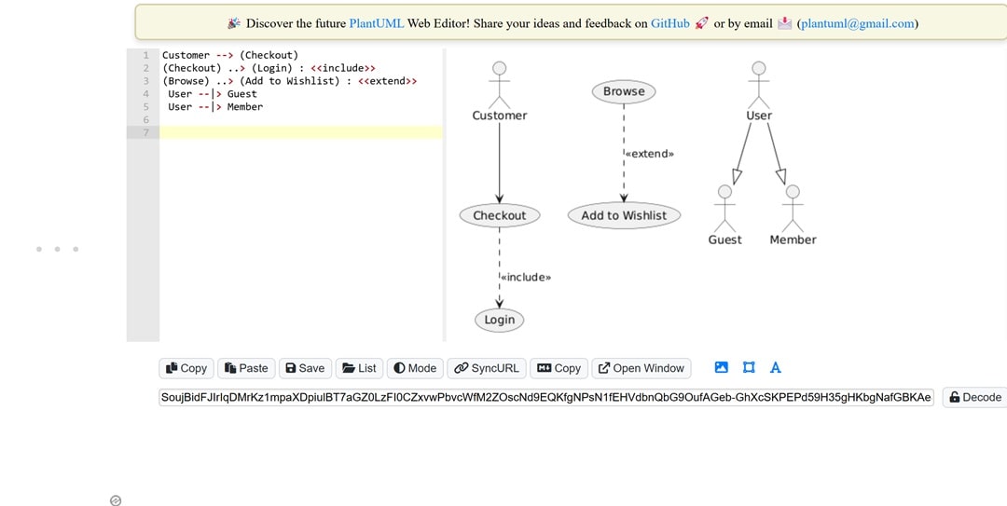Click the plantuml@gmail.com email link
Viewport: 1007px width, 506px height.
tap(858, 23)
